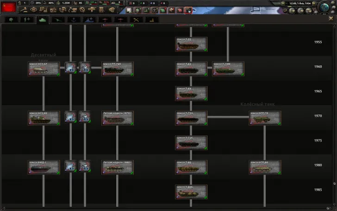The width and height of the screenshot is (337, 211).
Task: Research the Шасси Т-62 technology
Action: 191,69
